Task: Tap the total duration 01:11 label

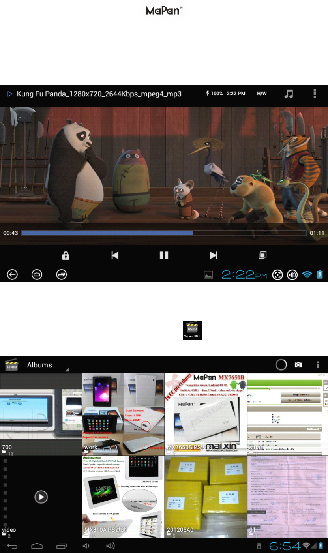Action: tap(317, 233)
